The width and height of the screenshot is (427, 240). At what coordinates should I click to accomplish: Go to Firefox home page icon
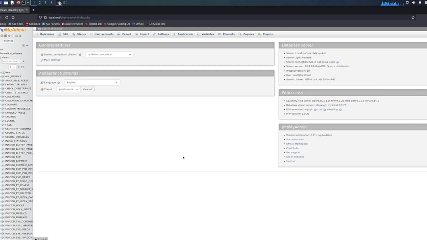[13, 17]
